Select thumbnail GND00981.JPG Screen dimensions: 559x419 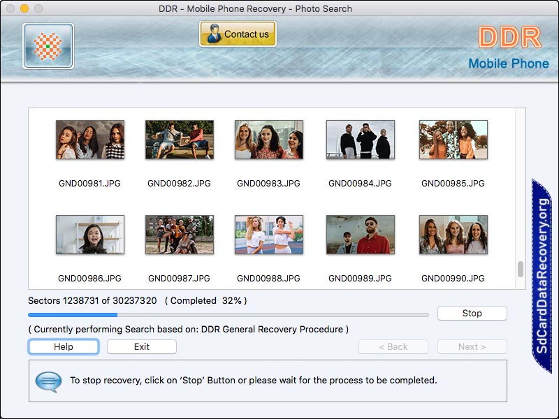89,140
